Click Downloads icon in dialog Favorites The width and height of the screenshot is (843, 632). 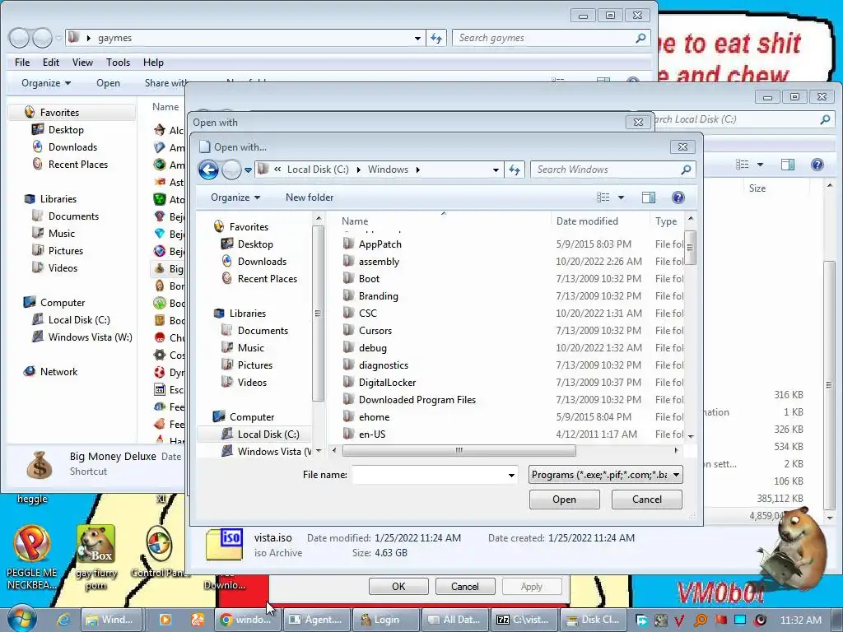click(x=227, y=261)
